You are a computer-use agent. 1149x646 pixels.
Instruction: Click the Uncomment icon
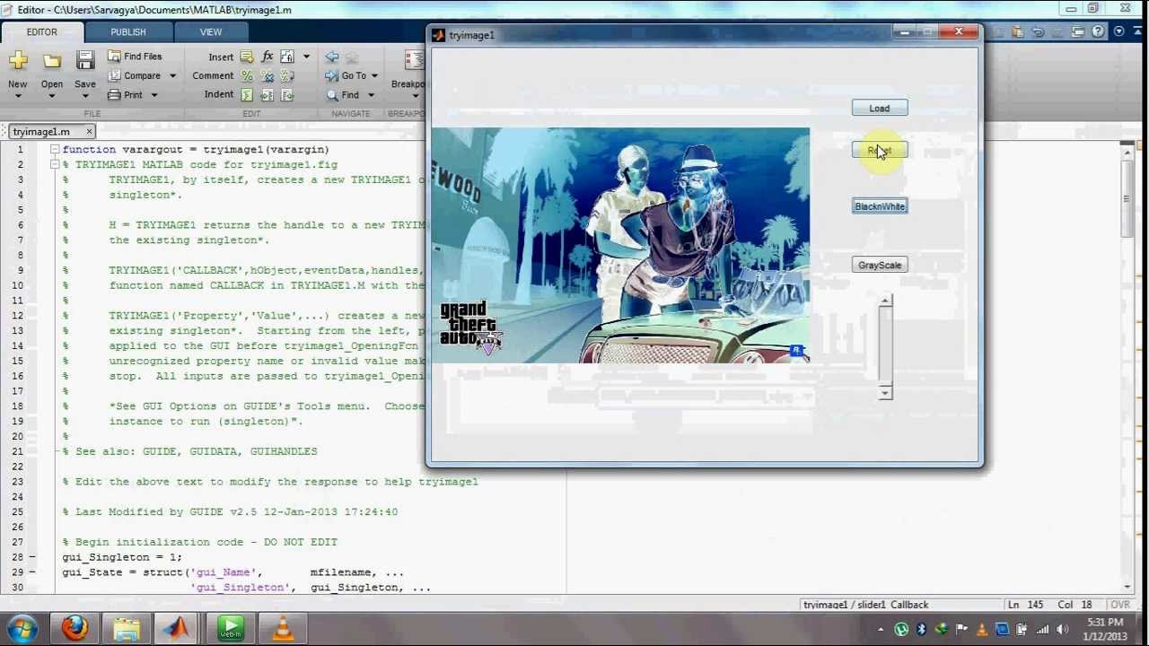[268, 75]
